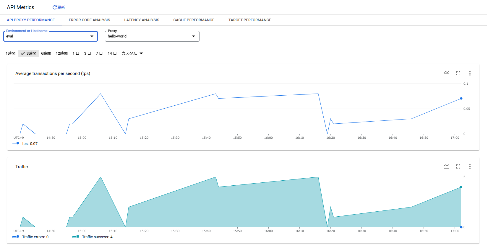Image resolution: width=488 pixels, height=250 pixels.
Task: Switch to the Error Code Analysis tab
Action: point(89,20)
